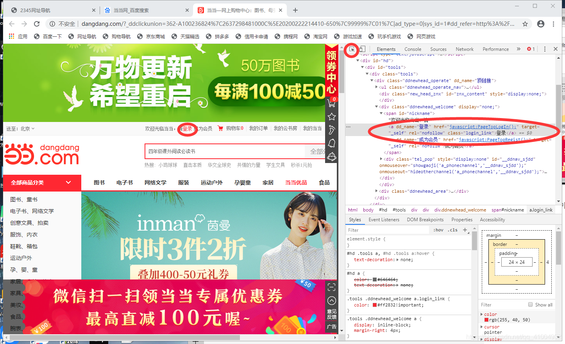The width and height of the screenshot is (565, 344).
Task: Click the #646464 color swatch
Action: pyautogui.click(x=375, y=279)
